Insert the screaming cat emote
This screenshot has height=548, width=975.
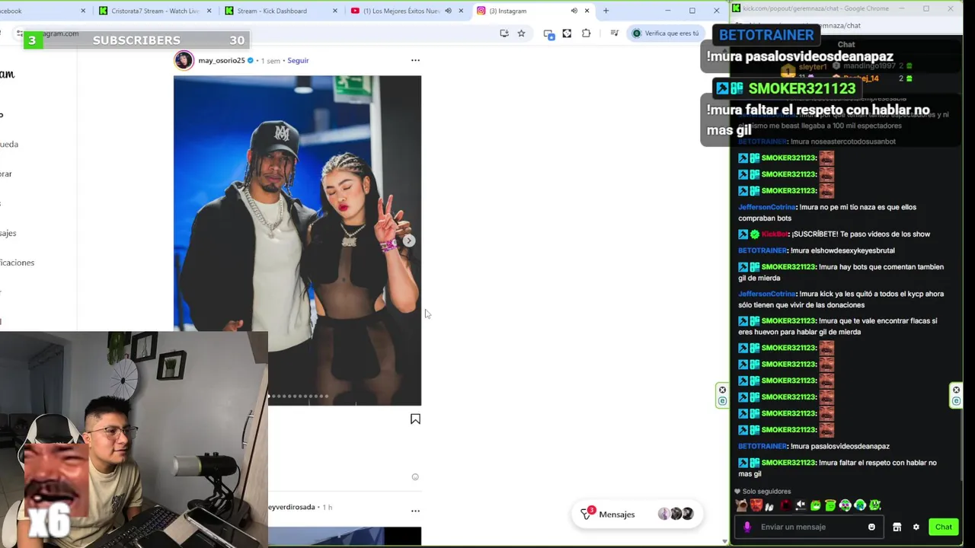(741, 505)
